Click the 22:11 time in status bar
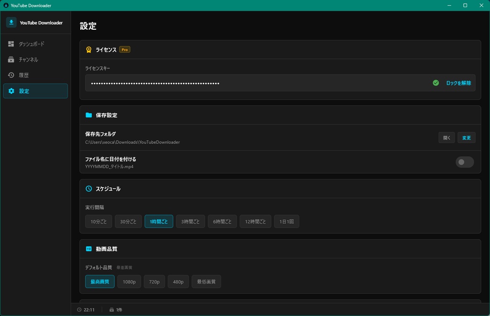This screenshot has height=316, width=490. (89, 310)
